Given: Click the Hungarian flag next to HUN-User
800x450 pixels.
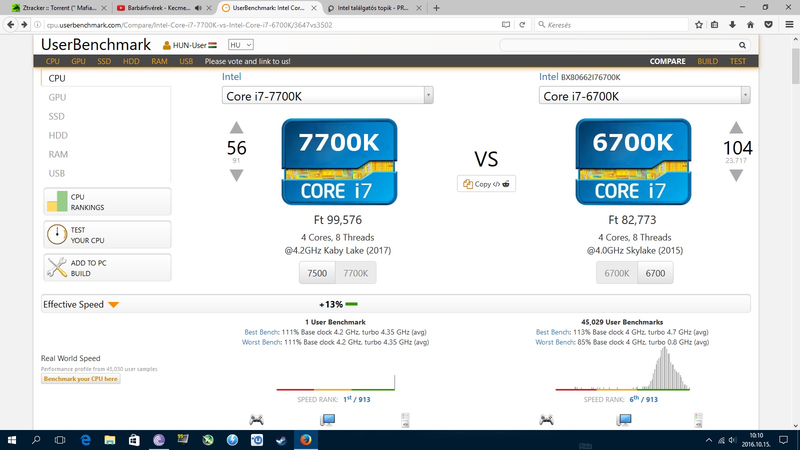Looking at the screenshot, I should point(212,45).
